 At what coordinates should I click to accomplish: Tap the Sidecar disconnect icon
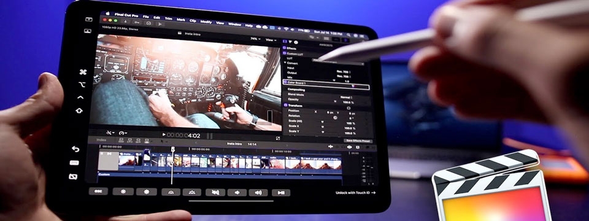click(73, 177)
